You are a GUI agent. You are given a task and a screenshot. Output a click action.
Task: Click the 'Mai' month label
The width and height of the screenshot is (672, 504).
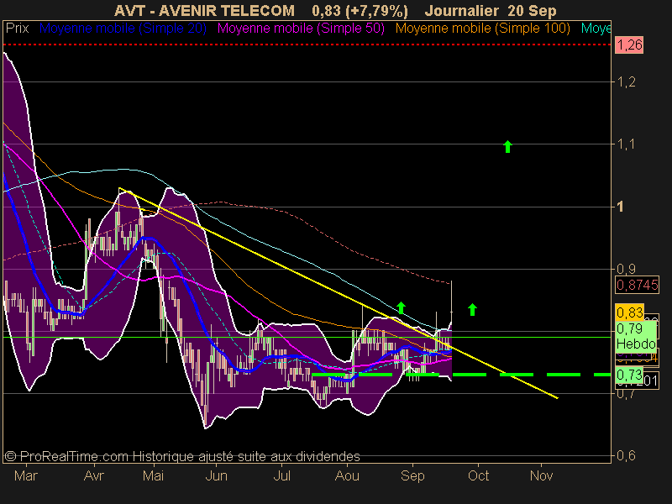153,475
